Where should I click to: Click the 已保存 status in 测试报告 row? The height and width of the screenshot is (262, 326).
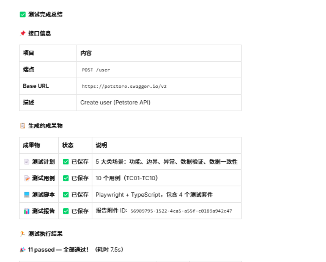pyautogui.click(x=80, y=211)
